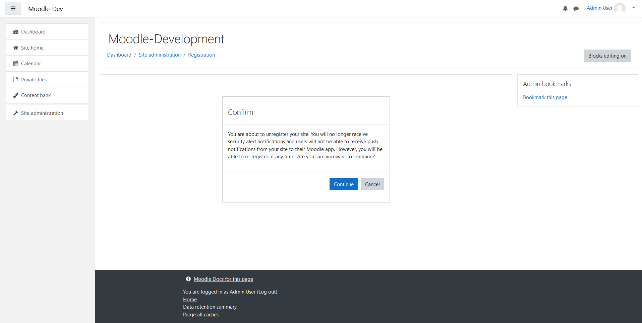The image size is (642, 323).
Task: Click the Blocks editing on button
Action: [x=607, y=56]
